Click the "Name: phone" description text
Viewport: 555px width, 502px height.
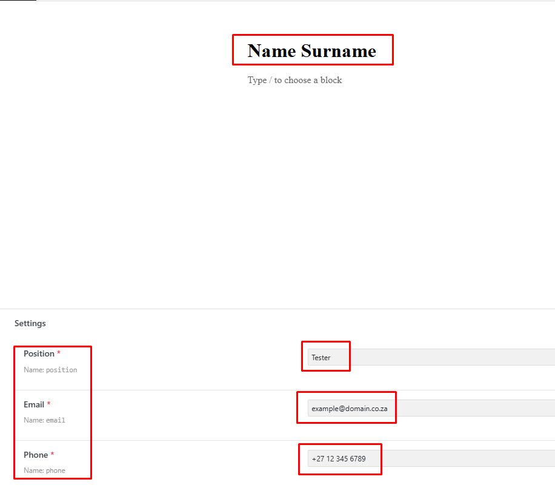(44, 470)
